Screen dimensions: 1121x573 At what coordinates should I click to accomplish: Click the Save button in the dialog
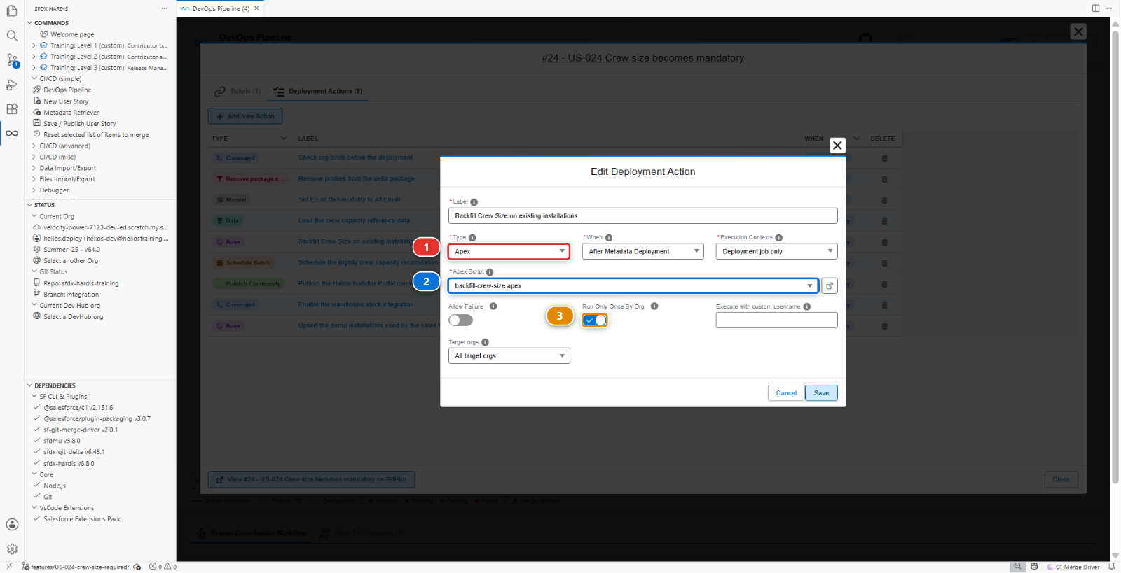pos(821,393)
